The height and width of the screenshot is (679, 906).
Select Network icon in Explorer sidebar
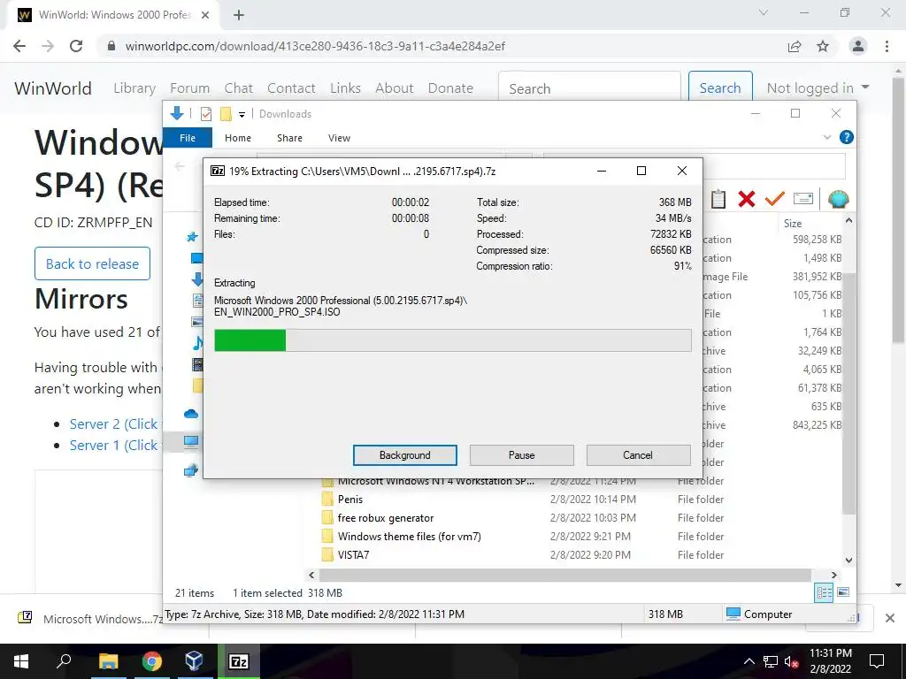tap(191, 470)
